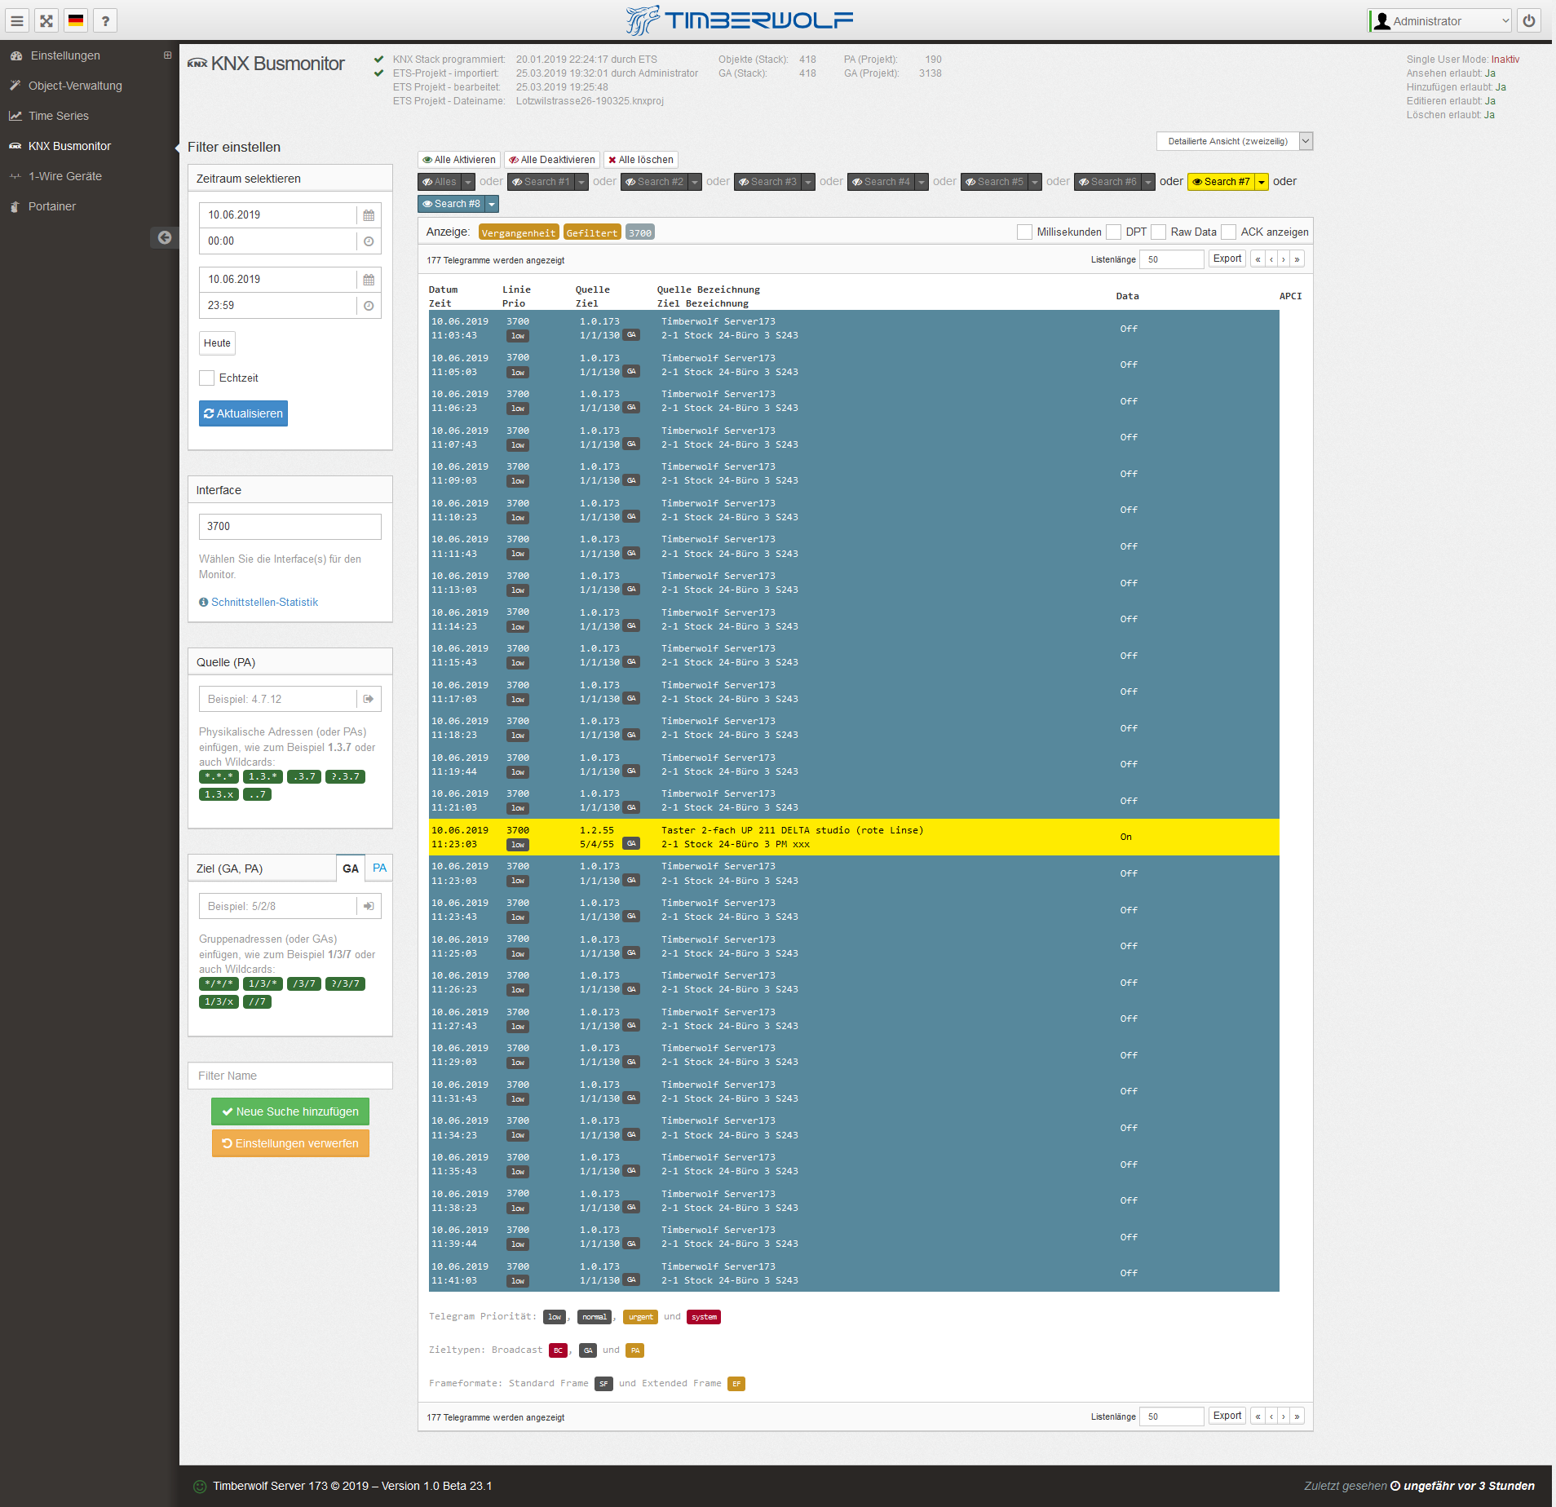The width and height of the screenshot is (1556, 1507).
Task: Open Search #3 dropdown arrow
Action: [x=808, y=182]
